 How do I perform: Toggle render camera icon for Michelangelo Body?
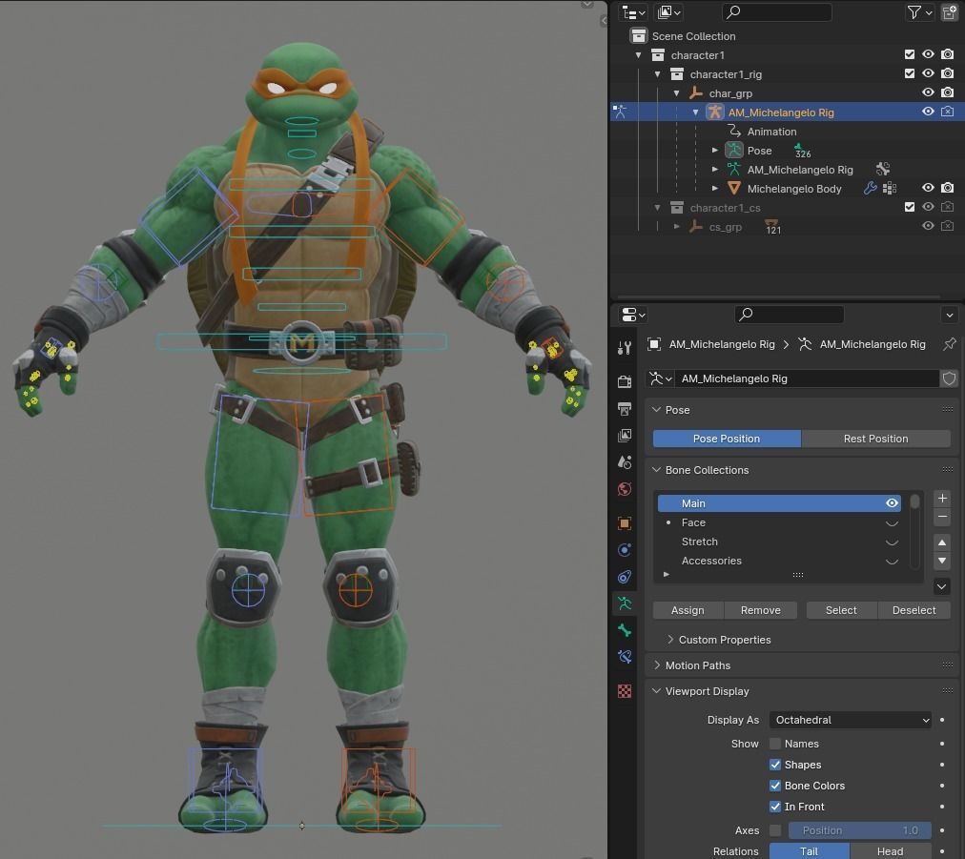click(948, 188)
